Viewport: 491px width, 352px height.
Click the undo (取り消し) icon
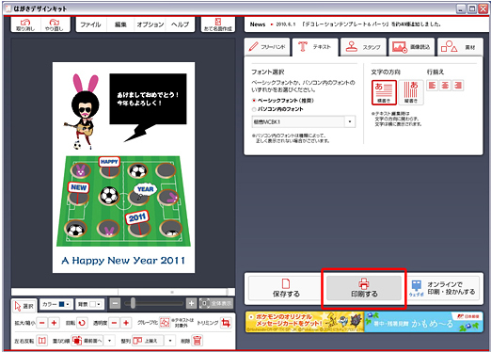point(25,24)
